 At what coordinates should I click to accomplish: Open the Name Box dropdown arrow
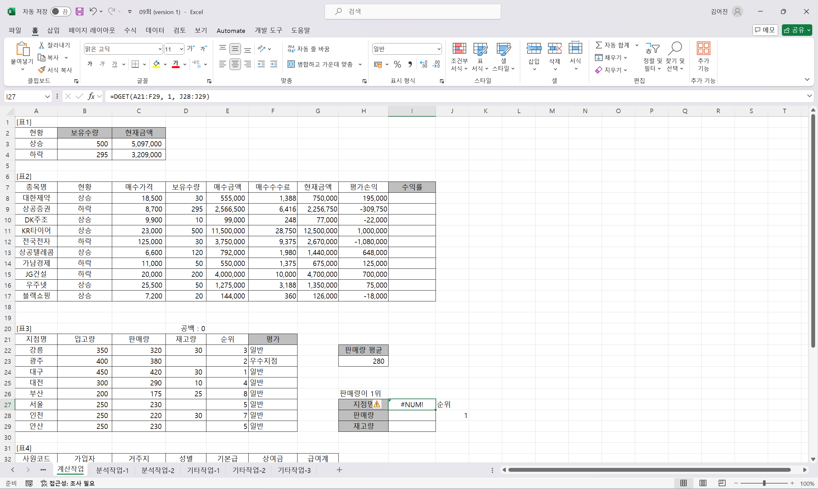coord(47,97)
